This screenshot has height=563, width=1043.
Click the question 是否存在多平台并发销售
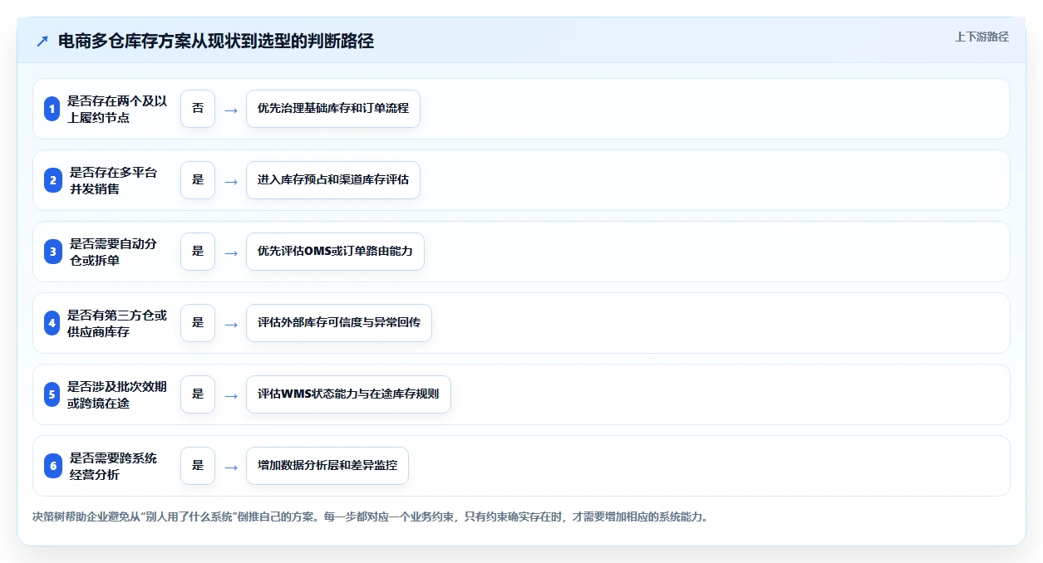coord(113,180)
